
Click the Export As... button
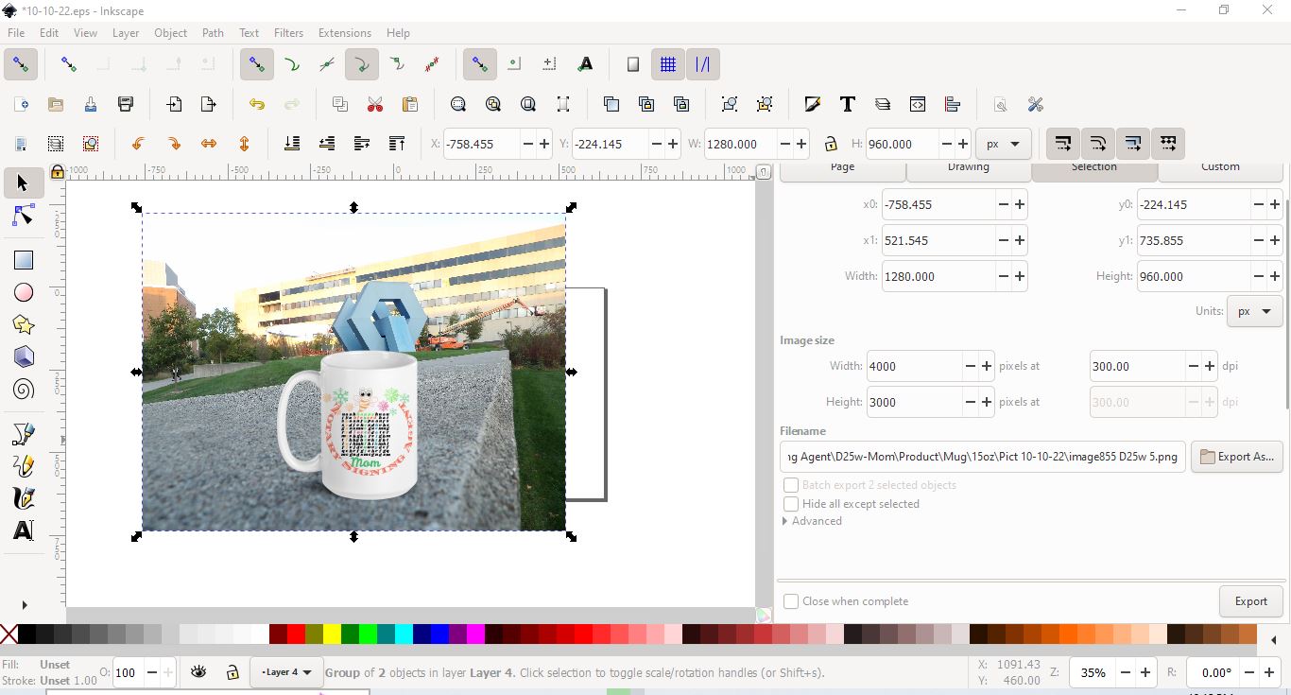pyautogui.click(x=1236, y=457)
